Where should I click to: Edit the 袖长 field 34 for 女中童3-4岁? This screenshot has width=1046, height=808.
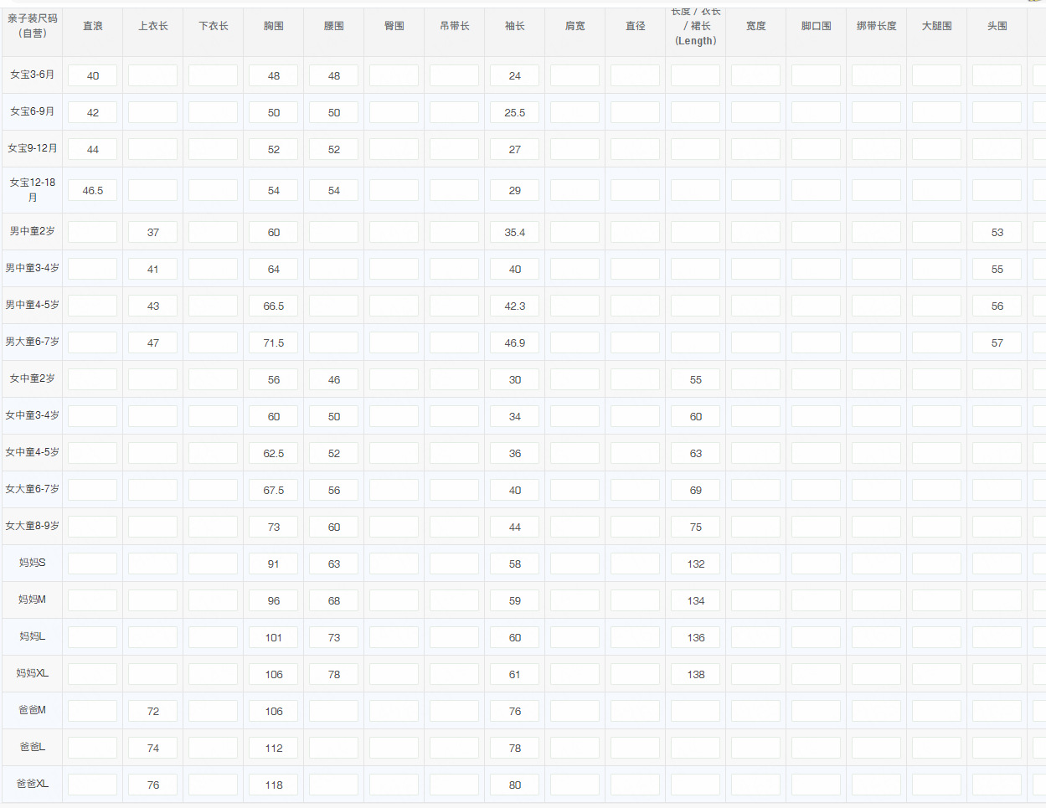click(514, 416)
